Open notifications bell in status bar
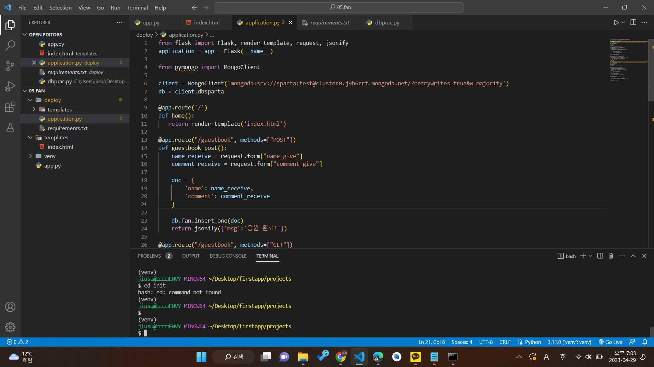Viewport: 654px width, 367px height. [x=645, y=342]
